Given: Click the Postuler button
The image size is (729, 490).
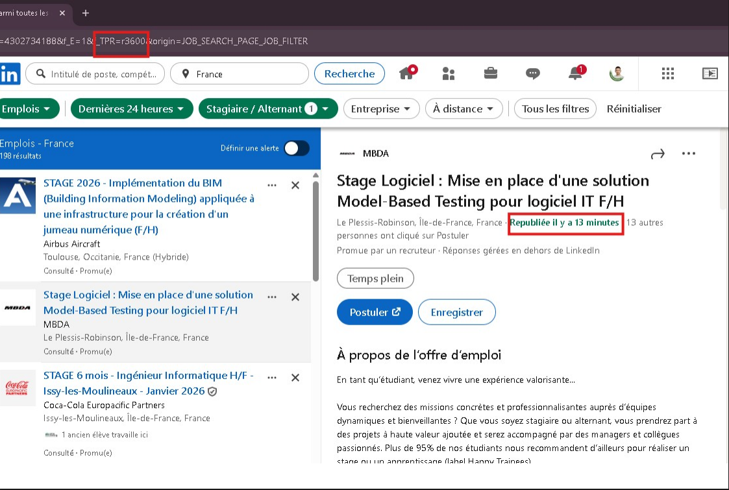Looking at the screenshot, I should tap(375, 312).
